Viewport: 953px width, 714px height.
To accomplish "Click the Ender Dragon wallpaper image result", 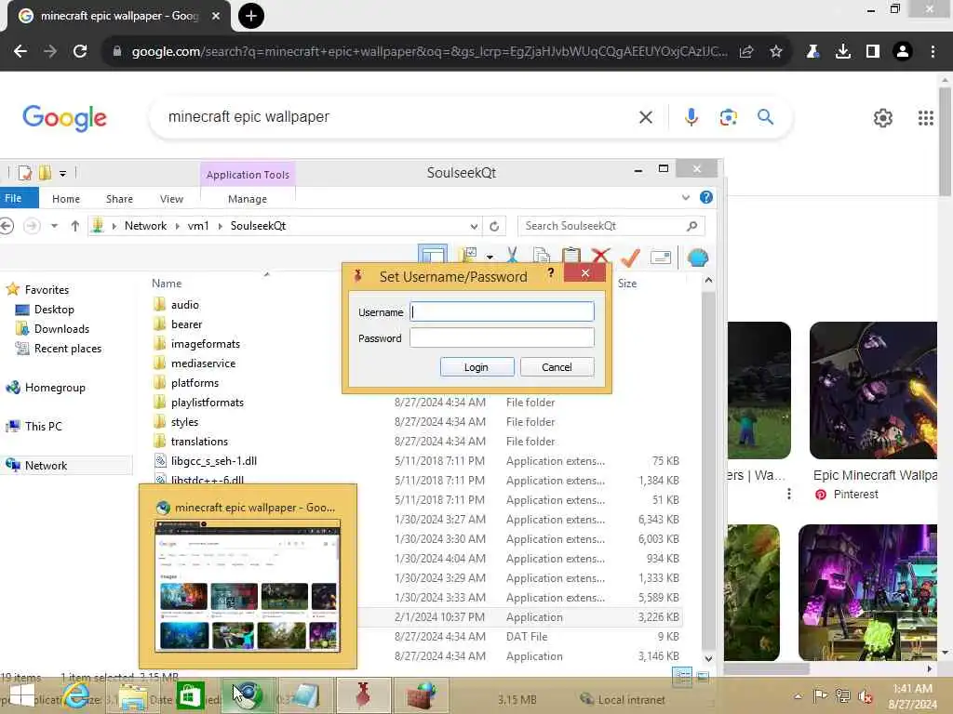I will click(x=873, y=390).
